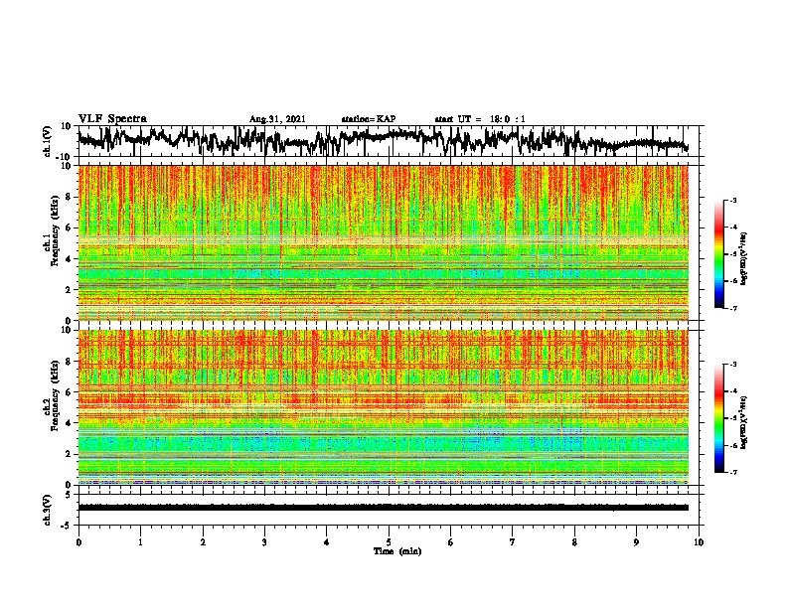Click the 'Time (min)' axis label
The width and height of the screenshot is (787, 608).
[x=397, y=551]
